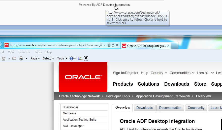
Task: Expand the Country dropdown on Oracle site
Action: [159, 73]
